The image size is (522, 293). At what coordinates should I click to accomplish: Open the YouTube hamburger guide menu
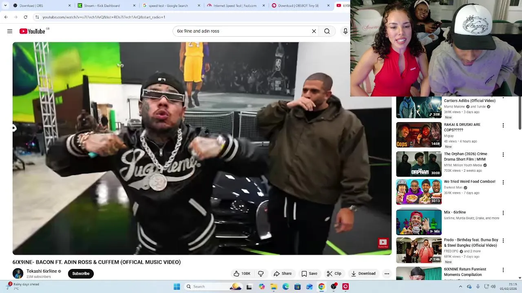click(x=10, y=31)
